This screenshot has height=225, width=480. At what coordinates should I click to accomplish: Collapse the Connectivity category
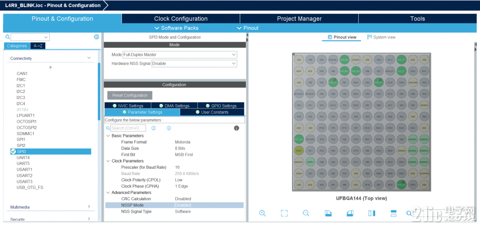coord(89,58)
